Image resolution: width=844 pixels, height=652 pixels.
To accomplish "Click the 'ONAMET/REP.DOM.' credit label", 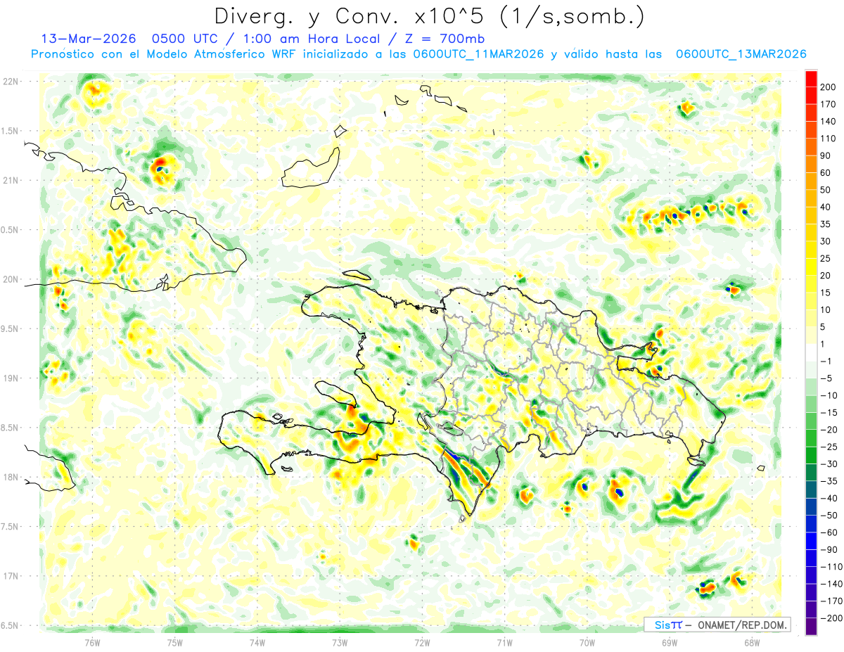I will [x=742, y=625].
